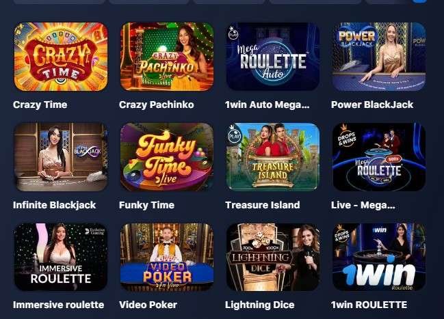Open the Crazy Time game thumbnail
This screenshot has height=319, width=444.
(61, 57)
